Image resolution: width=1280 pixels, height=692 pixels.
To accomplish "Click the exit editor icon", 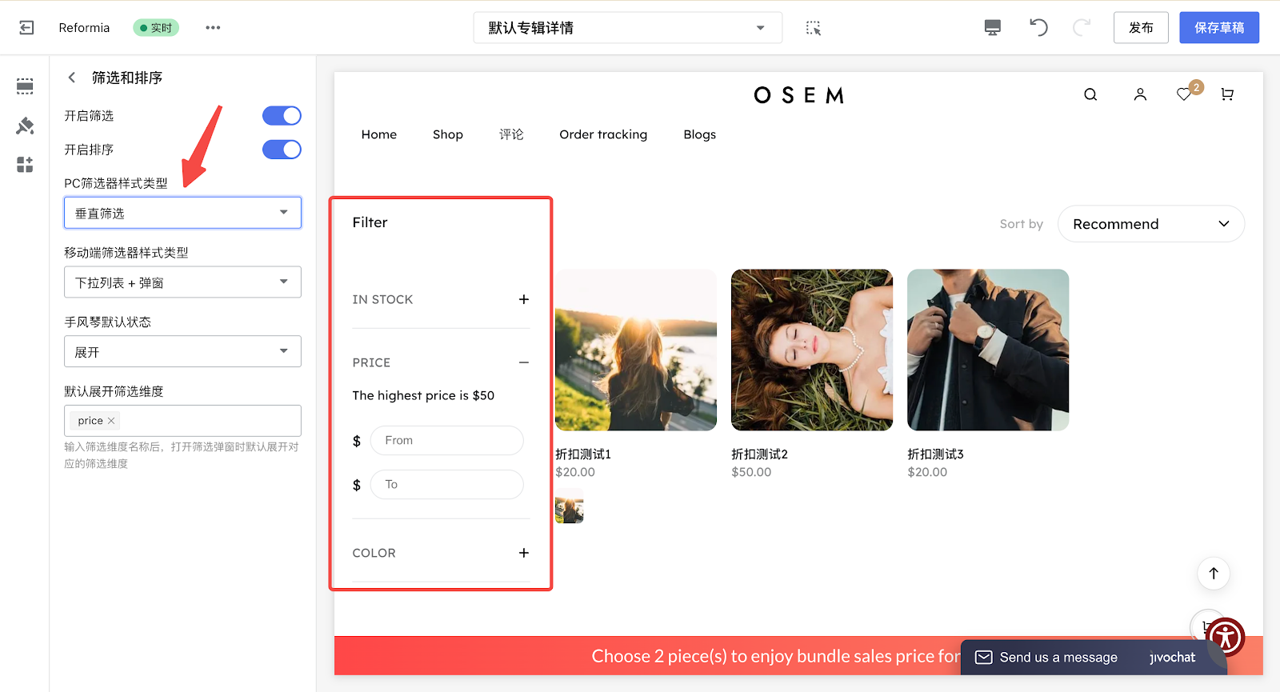I will pos(26,28).
